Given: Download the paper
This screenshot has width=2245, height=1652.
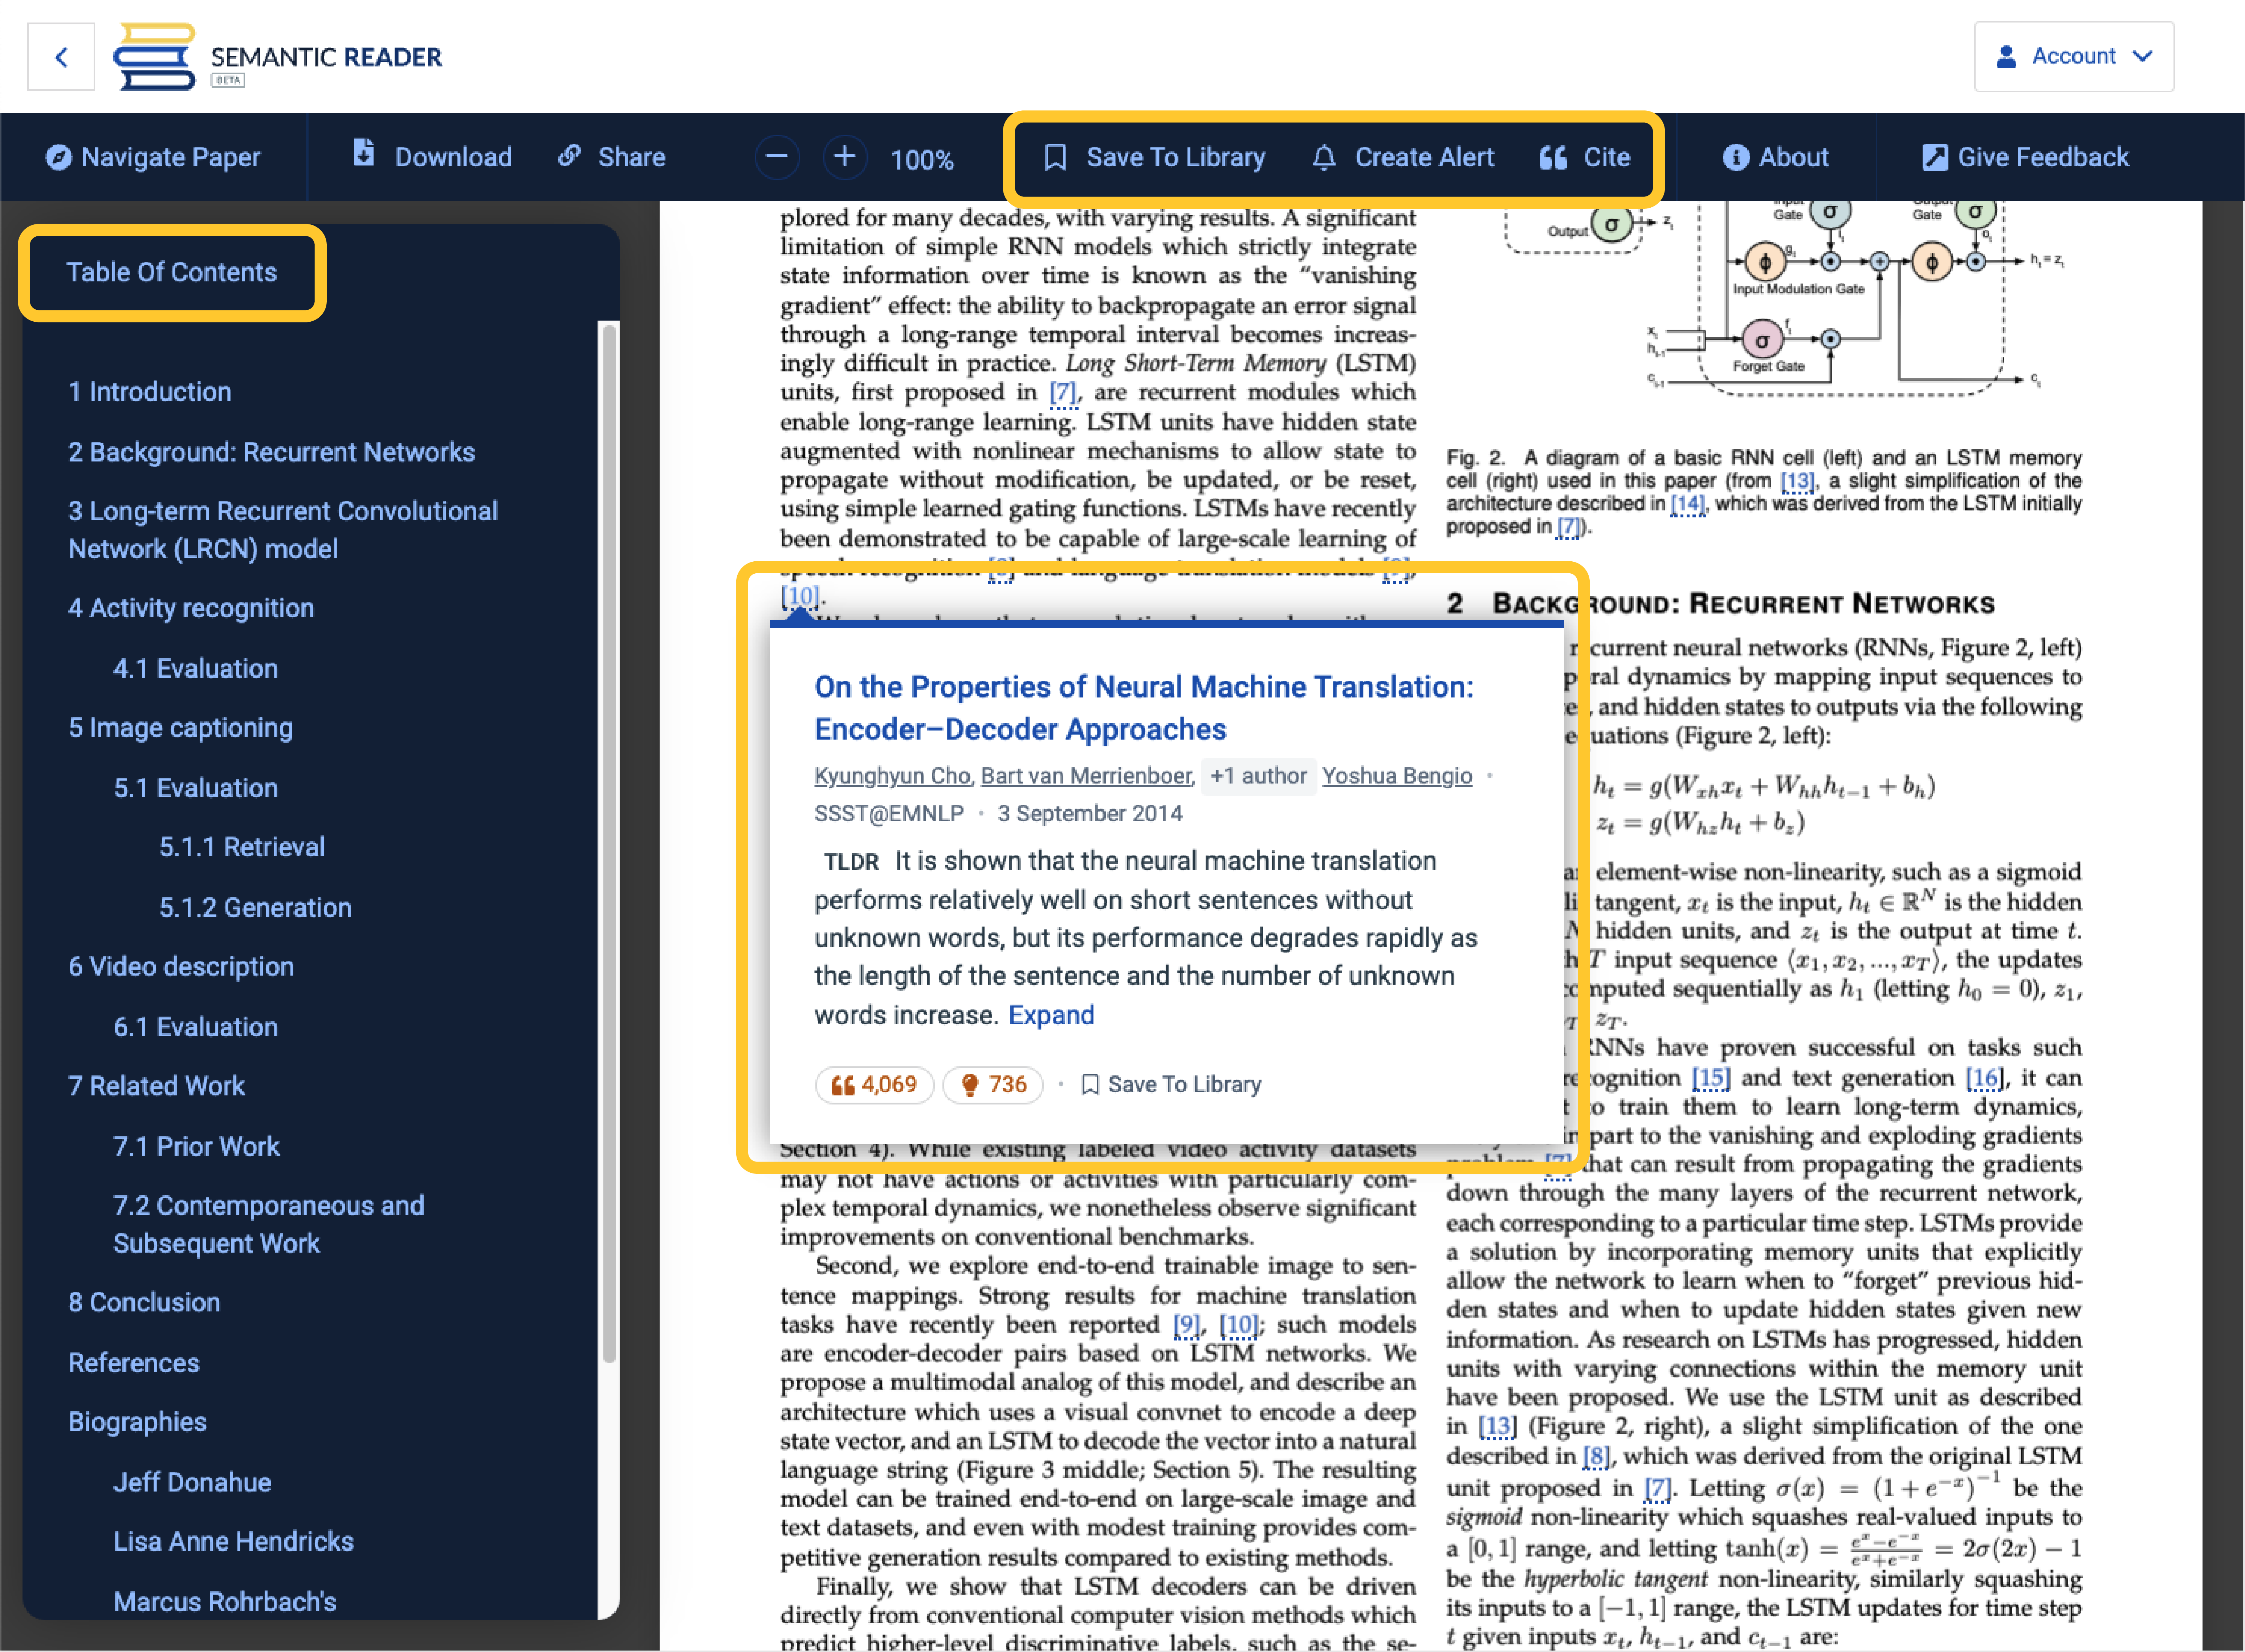Looking at the screenshot, I should pyautogui.click(x=429, y=157).
